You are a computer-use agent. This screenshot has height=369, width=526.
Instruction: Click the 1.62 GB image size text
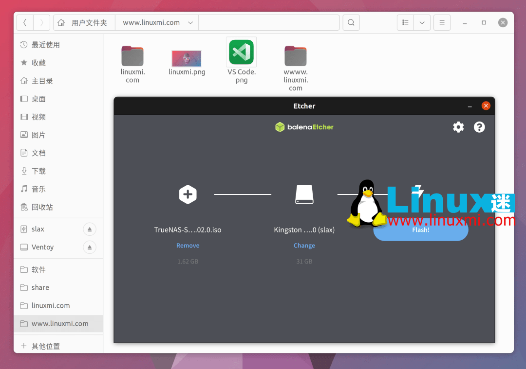click(188, 262)
